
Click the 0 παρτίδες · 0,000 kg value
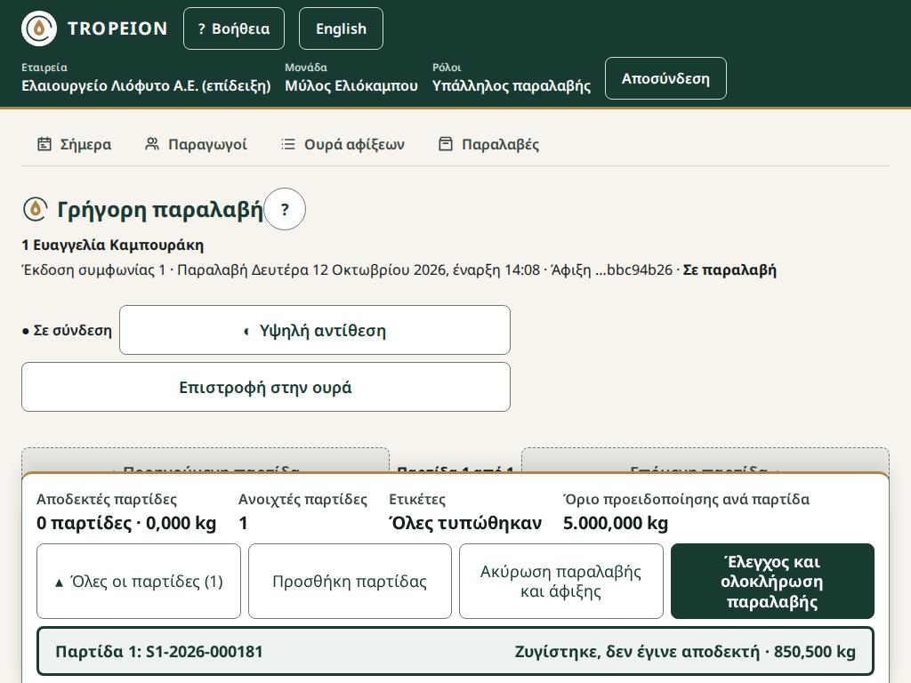point(126,523)
